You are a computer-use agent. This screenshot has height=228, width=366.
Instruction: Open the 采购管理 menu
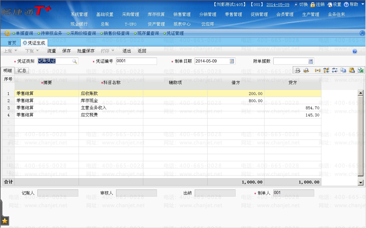(131, 14)
